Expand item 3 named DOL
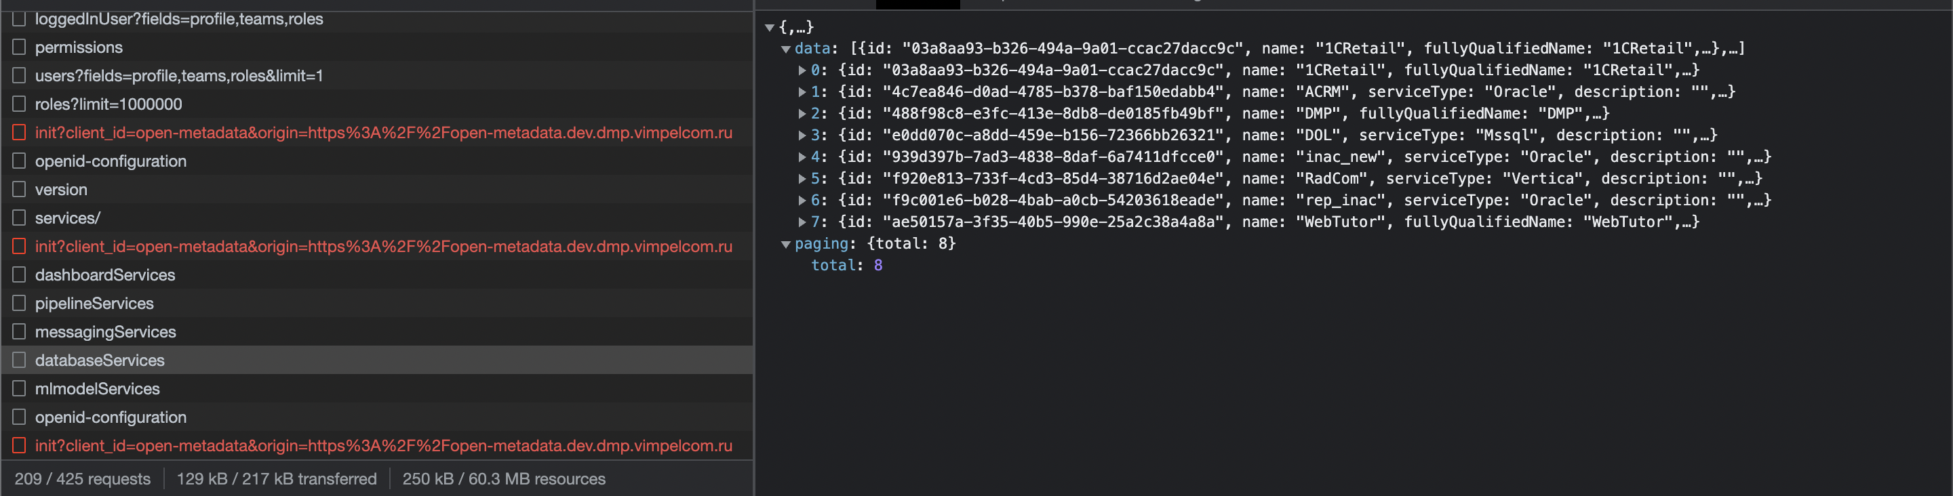The image size is (1953, 496). pyautogui.click(x=802, y=136)
